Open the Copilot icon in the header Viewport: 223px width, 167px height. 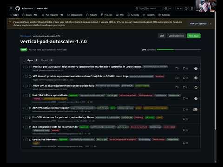166,8
